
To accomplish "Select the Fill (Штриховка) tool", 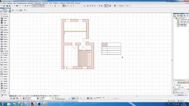I will 4,65.
